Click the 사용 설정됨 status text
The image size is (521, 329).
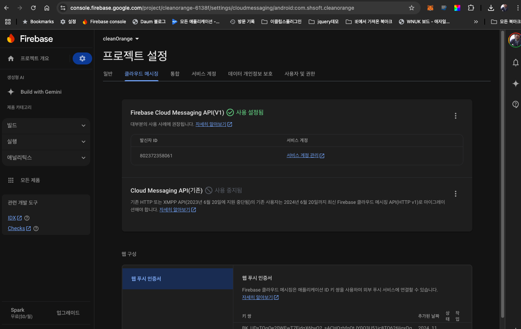coord(250,112)
